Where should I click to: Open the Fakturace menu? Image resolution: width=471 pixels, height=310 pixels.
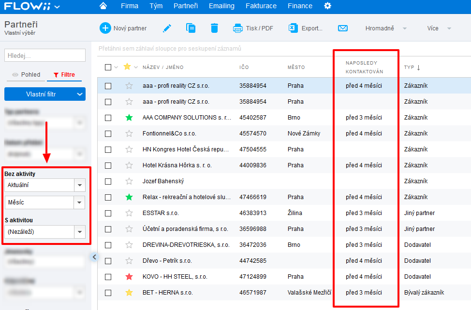point(261,6)
